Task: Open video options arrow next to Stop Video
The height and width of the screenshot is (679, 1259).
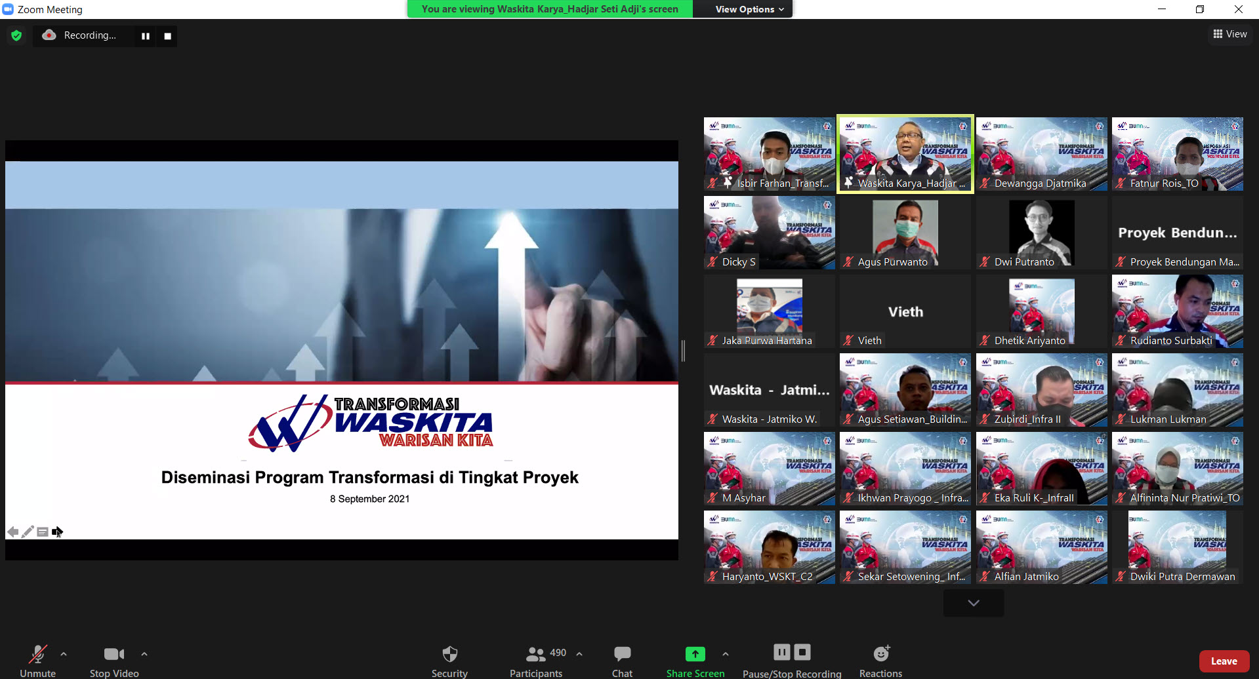Action: [144, 654]
